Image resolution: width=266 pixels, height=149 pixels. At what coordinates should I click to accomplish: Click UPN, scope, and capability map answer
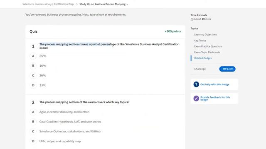(60, 141)
